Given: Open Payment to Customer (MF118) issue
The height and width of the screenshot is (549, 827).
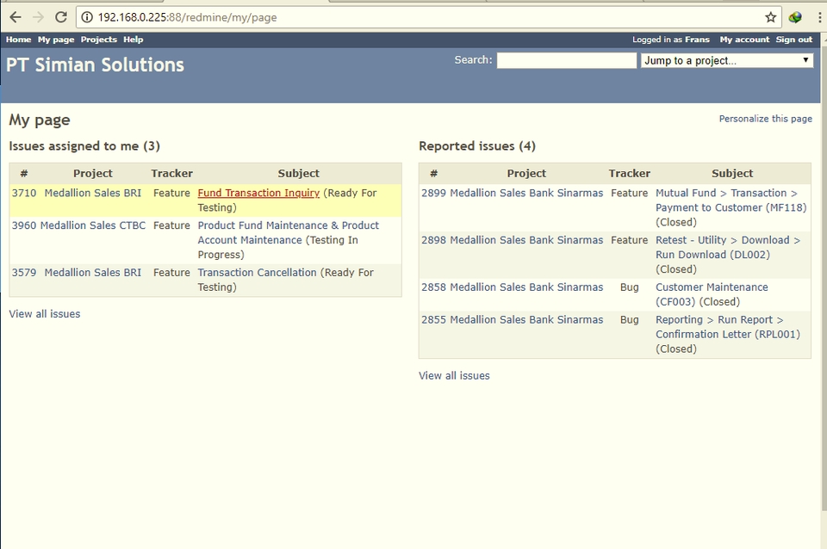Looking at the screenshot, I should click(x=731, y=200).
